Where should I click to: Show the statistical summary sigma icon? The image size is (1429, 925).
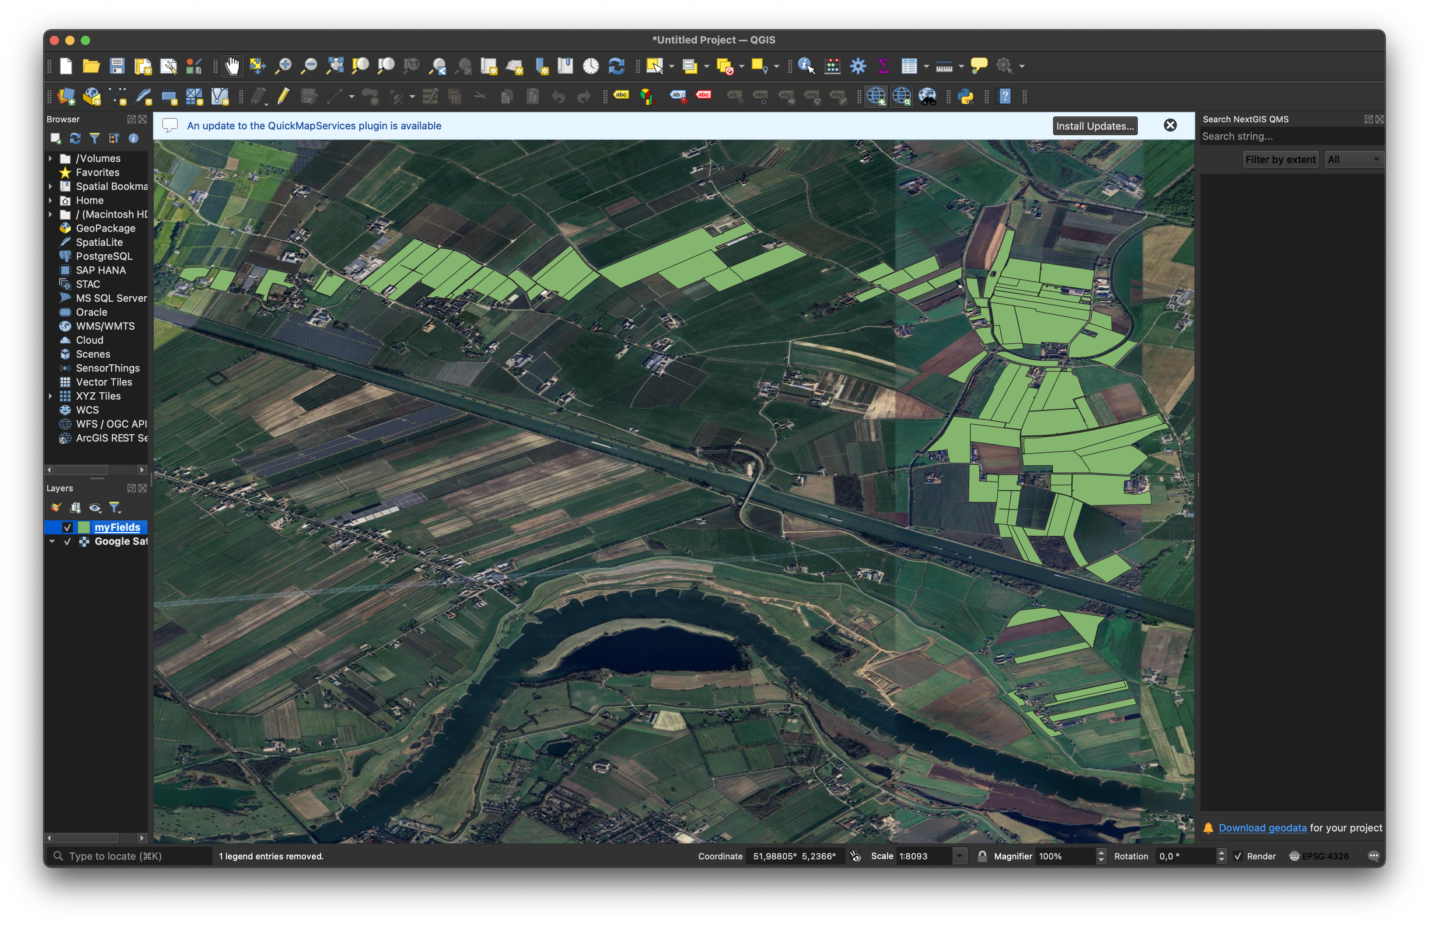pyautogui.click(x=883, y=66)
